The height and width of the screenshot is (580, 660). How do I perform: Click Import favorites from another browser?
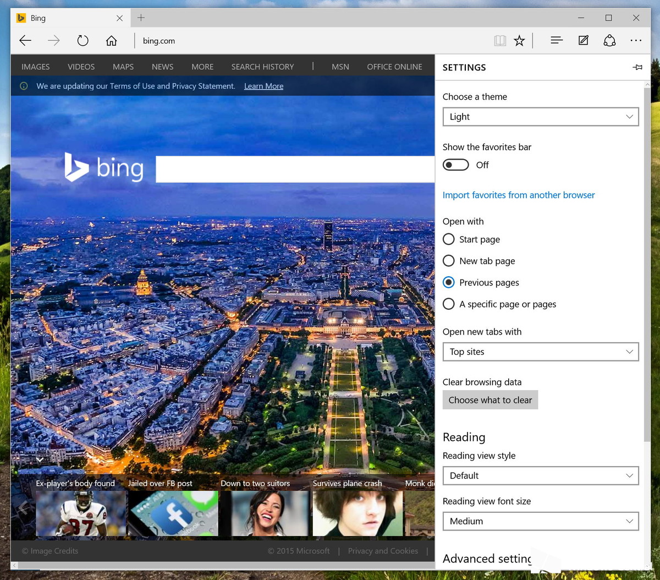(x=519, y=195)
